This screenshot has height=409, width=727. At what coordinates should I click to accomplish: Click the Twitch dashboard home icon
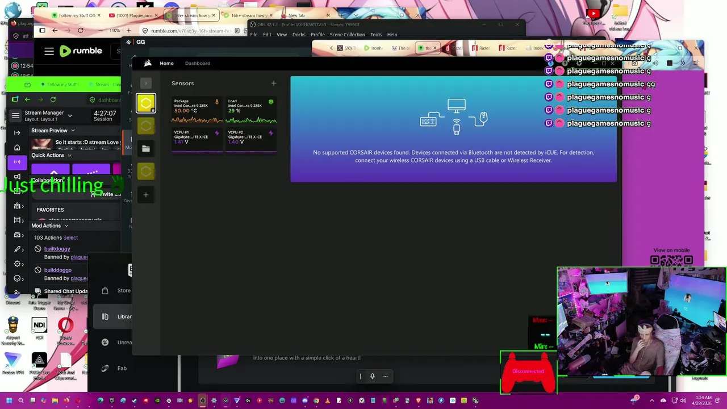pos(17,148)
